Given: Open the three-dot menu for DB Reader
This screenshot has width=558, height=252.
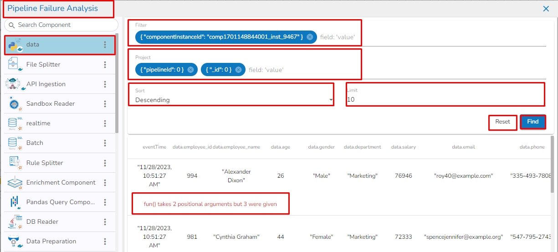Looking at the screenshot, I should (x=105, y=222).
